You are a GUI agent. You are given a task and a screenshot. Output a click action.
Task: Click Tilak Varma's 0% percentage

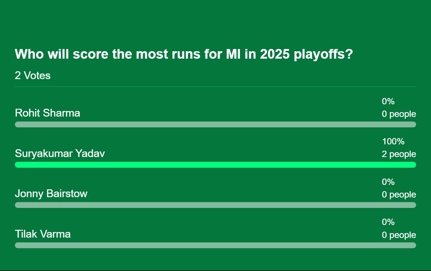pos(388,222)
